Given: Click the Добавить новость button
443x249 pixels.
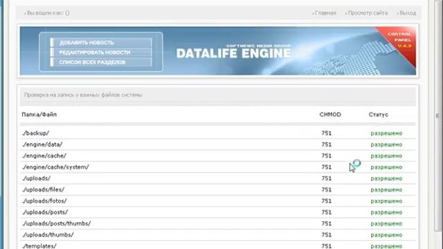Looking at the screenshot, I should tap(101, 43).
